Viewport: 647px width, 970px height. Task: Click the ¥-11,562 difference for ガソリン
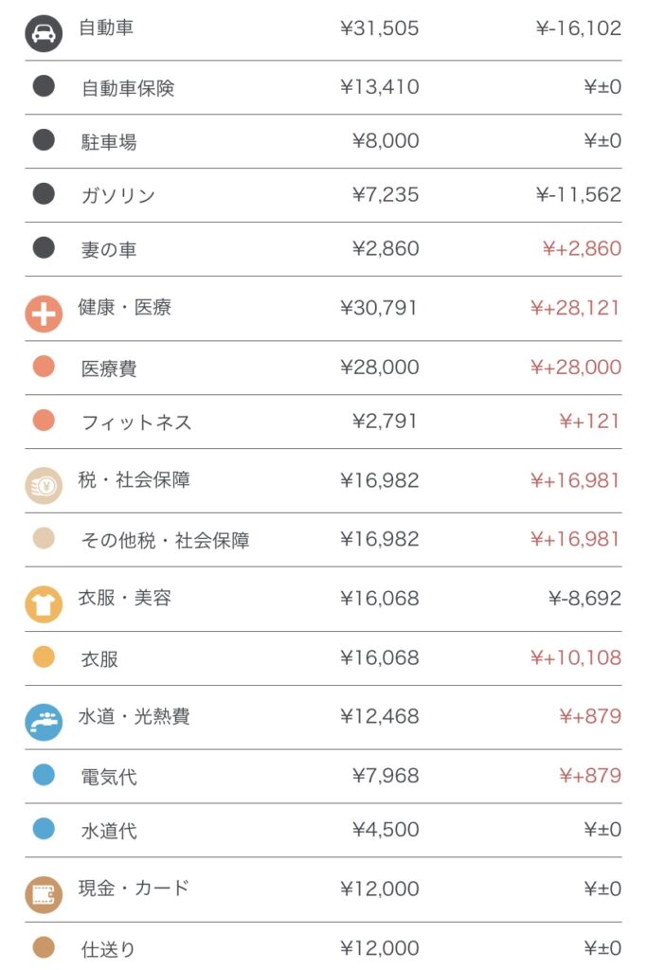point(578,195)
